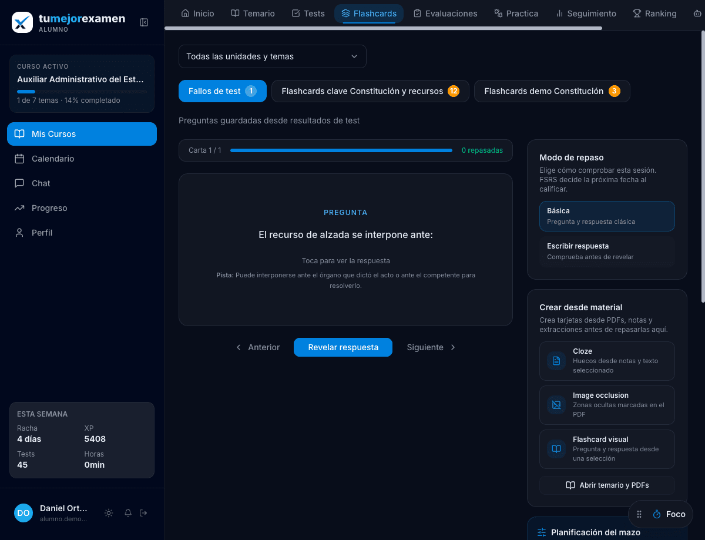Toggle the light/dark theme sun icon
The height and width of the screenshot is (540, 705).
109,513
